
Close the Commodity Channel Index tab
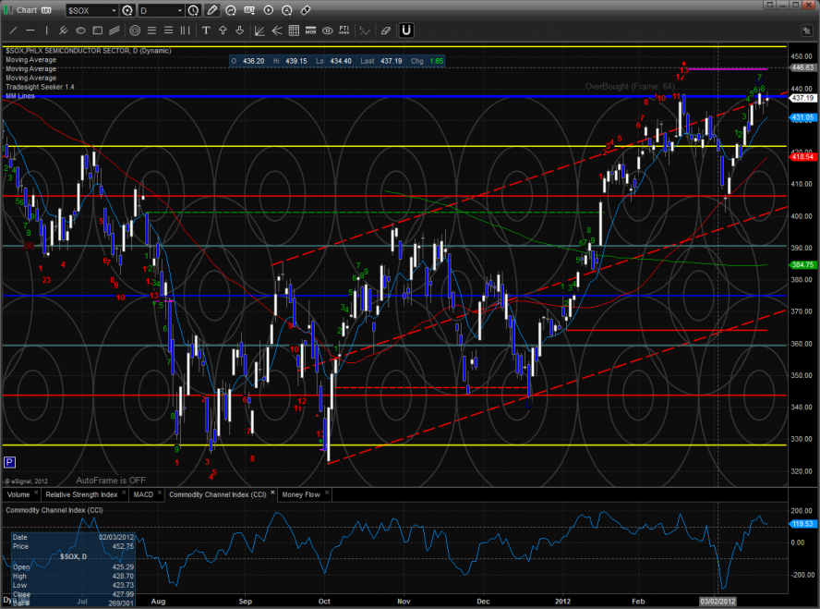pos(271,494)
